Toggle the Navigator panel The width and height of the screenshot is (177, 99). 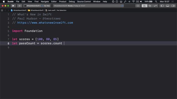(162, 6)
